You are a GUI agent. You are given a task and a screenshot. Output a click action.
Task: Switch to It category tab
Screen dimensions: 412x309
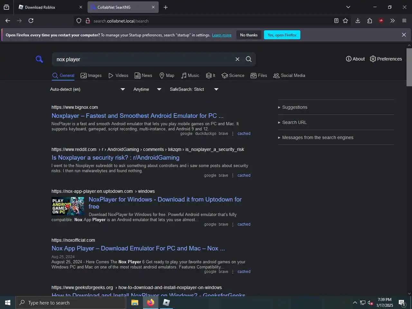click(x=211, y=75)
